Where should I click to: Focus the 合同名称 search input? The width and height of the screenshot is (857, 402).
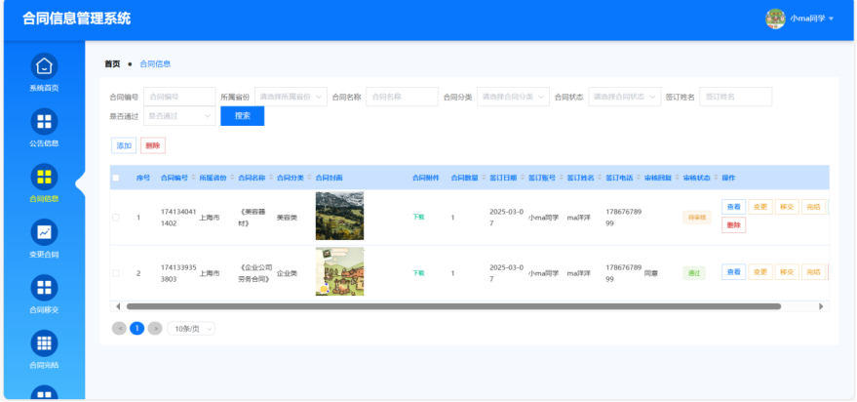tap(402, 97)
